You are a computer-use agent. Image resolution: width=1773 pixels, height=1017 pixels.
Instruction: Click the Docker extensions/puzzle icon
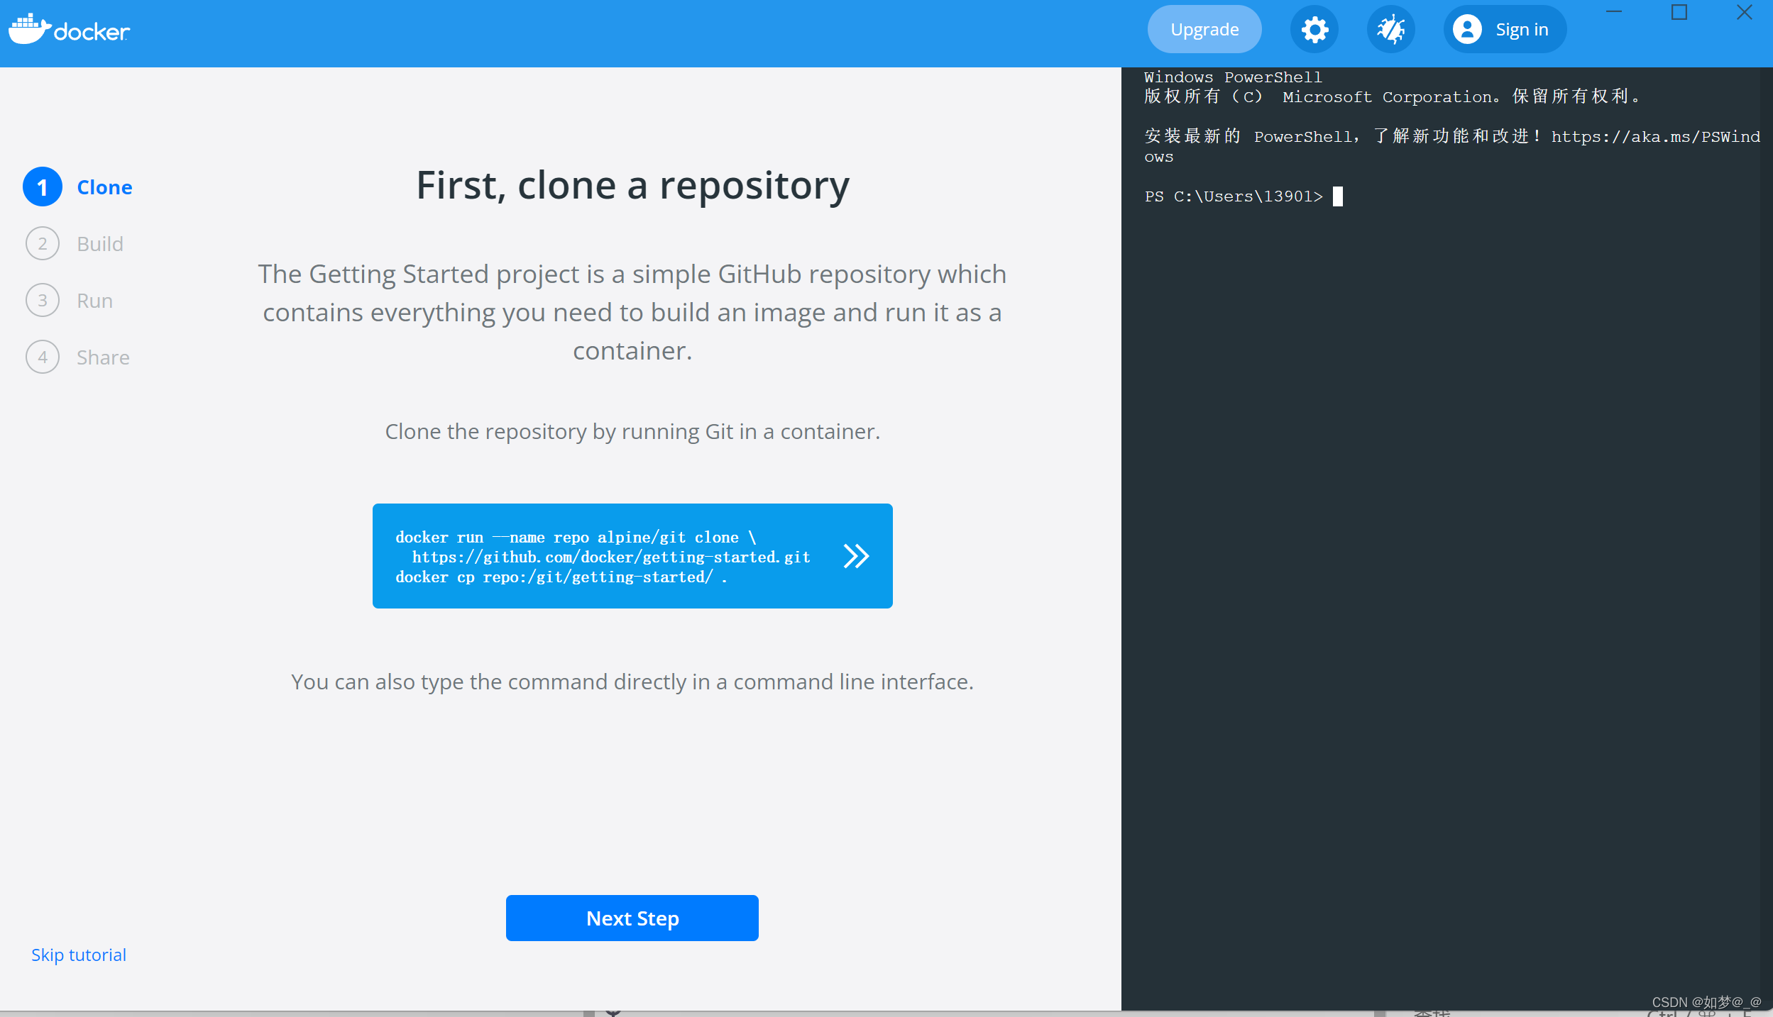1388,29
